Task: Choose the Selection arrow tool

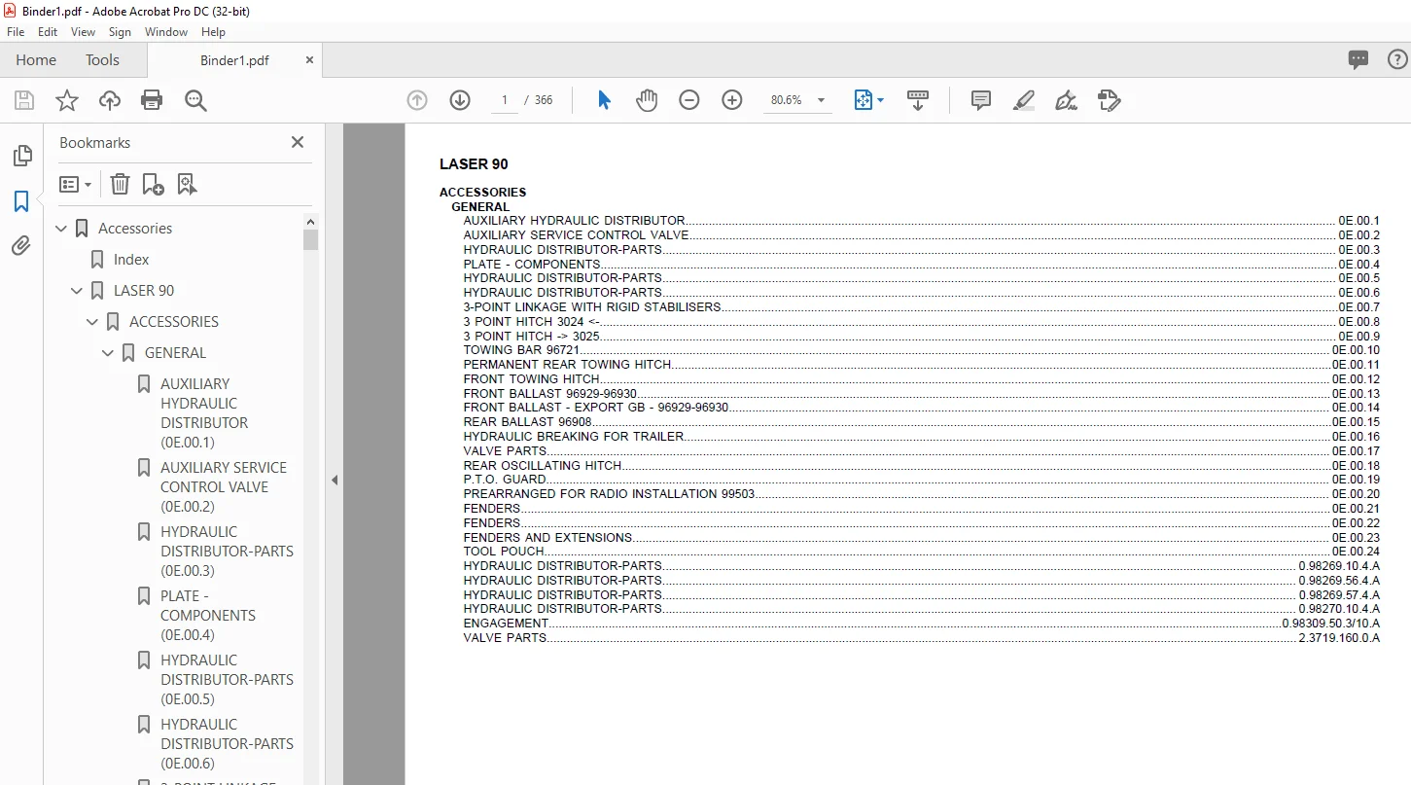Action: (604, 100)
